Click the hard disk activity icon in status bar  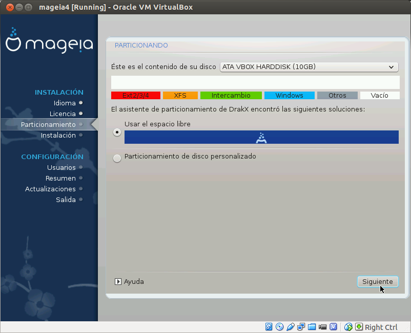pyautogui.click(x=269, y=327)
